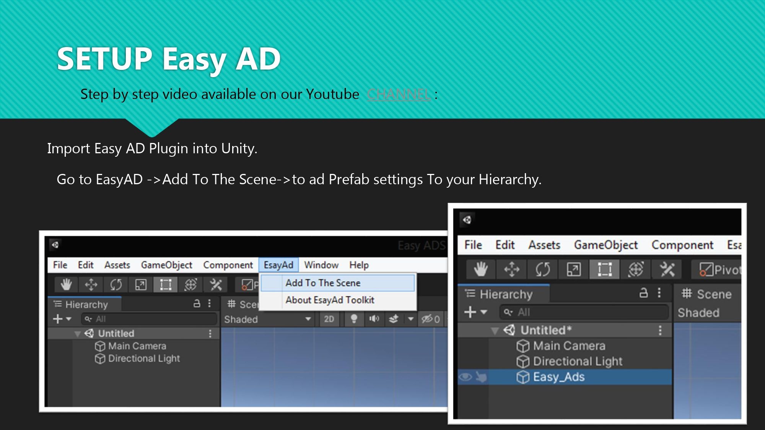Open the EsayAd menu
The image size is (765, 430).
(278, 265)
